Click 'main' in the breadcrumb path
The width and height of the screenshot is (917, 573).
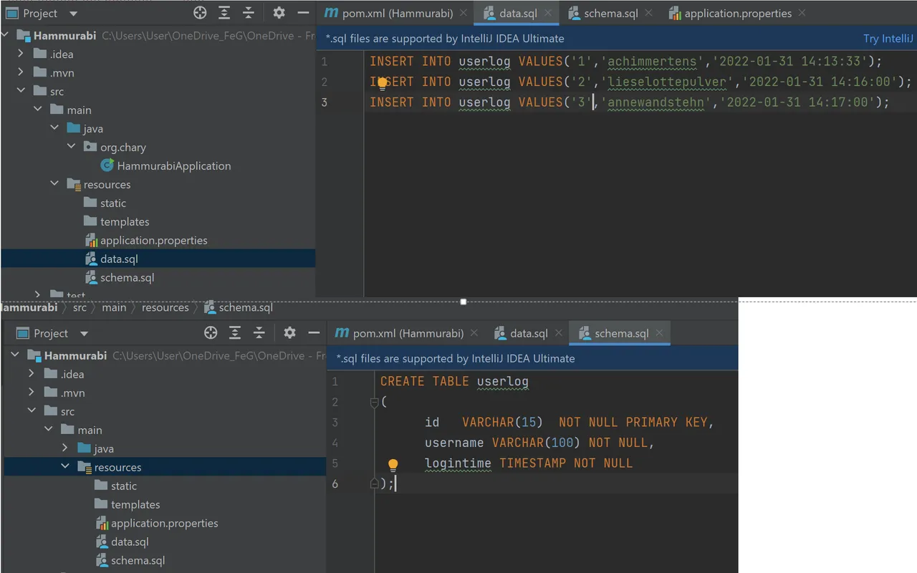(114, 307)
